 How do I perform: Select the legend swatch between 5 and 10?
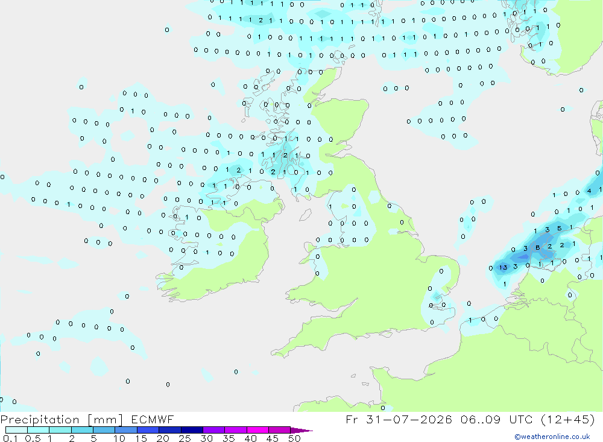[104, 430]
